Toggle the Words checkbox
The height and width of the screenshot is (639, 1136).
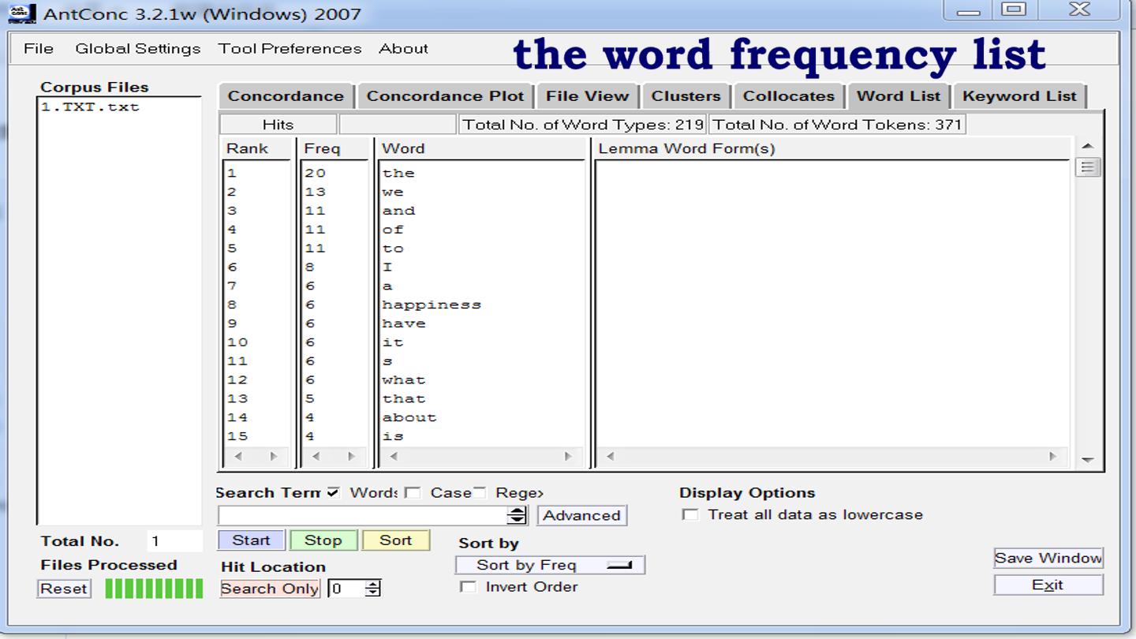point(333,492)
